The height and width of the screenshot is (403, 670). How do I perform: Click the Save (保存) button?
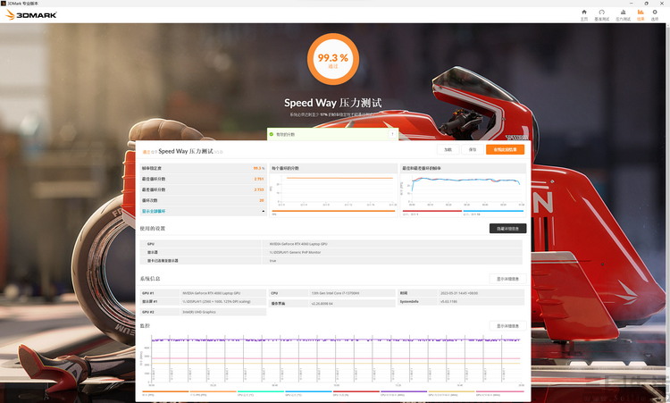[473, 149]
